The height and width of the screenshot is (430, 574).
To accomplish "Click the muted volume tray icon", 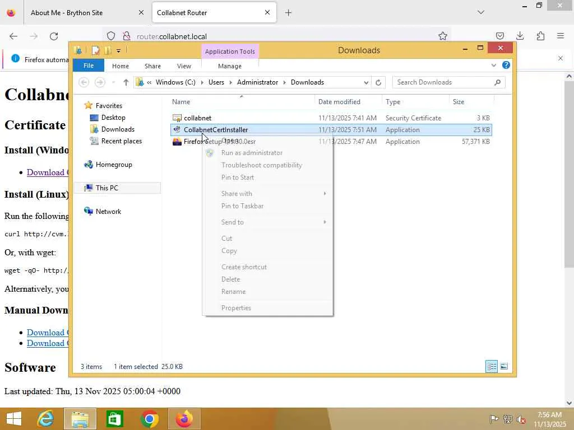I will pos(521,419).
